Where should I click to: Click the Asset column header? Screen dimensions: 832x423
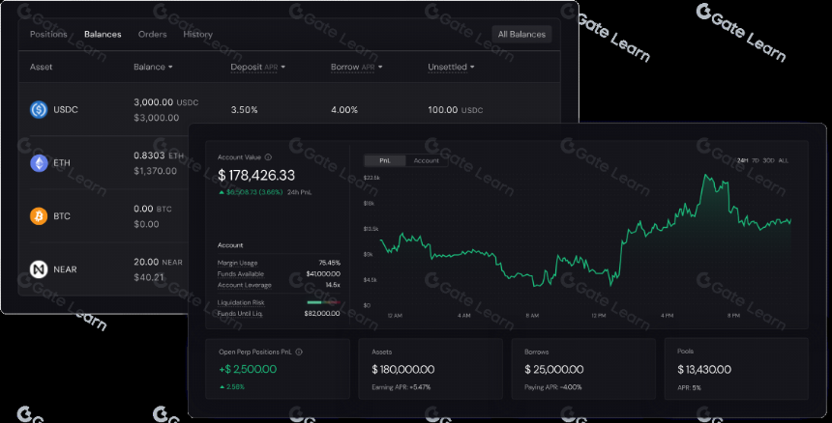(x=41, y=68)
